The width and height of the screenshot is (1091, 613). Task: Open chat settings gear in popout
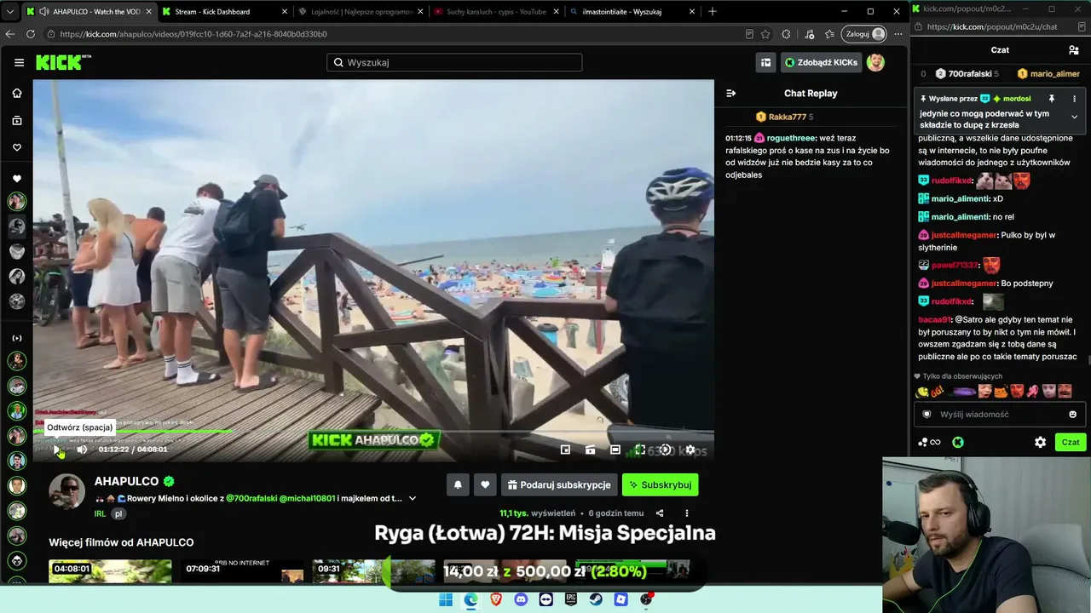[x=1040, y=443]
